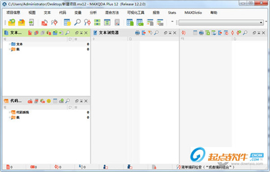270x172 pixels.
Task: Select the 集 row below 代码系统
Action: coord(46,118)
